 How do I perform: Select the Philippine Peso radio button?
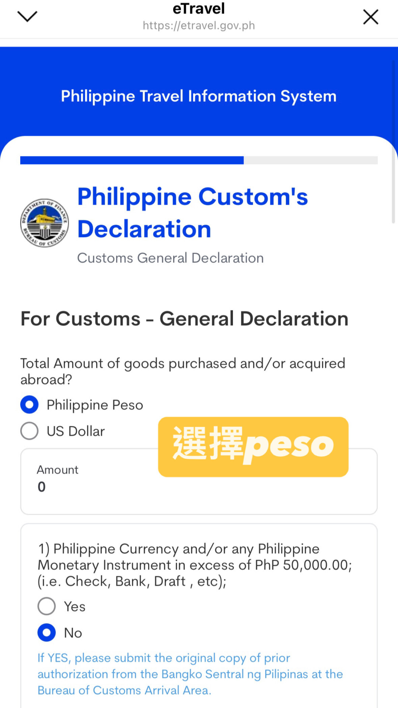29,405
